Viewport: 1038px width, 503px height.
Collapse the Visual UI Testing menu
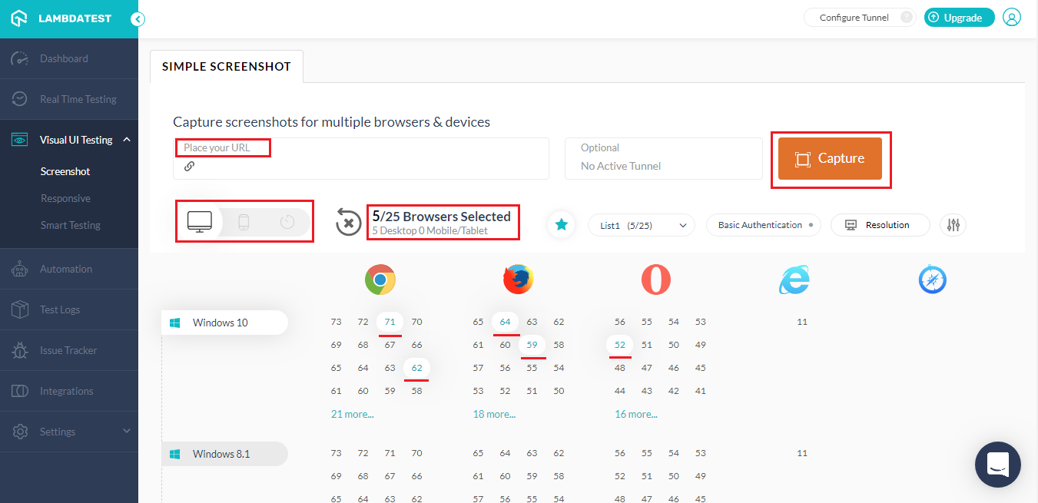(75, 139)
